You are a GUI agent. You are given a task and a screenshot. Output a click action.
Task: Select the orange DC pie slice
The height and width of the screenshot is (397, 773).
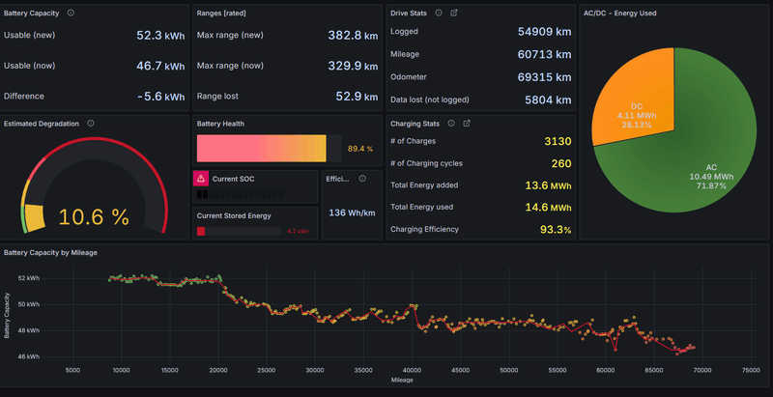633,106
